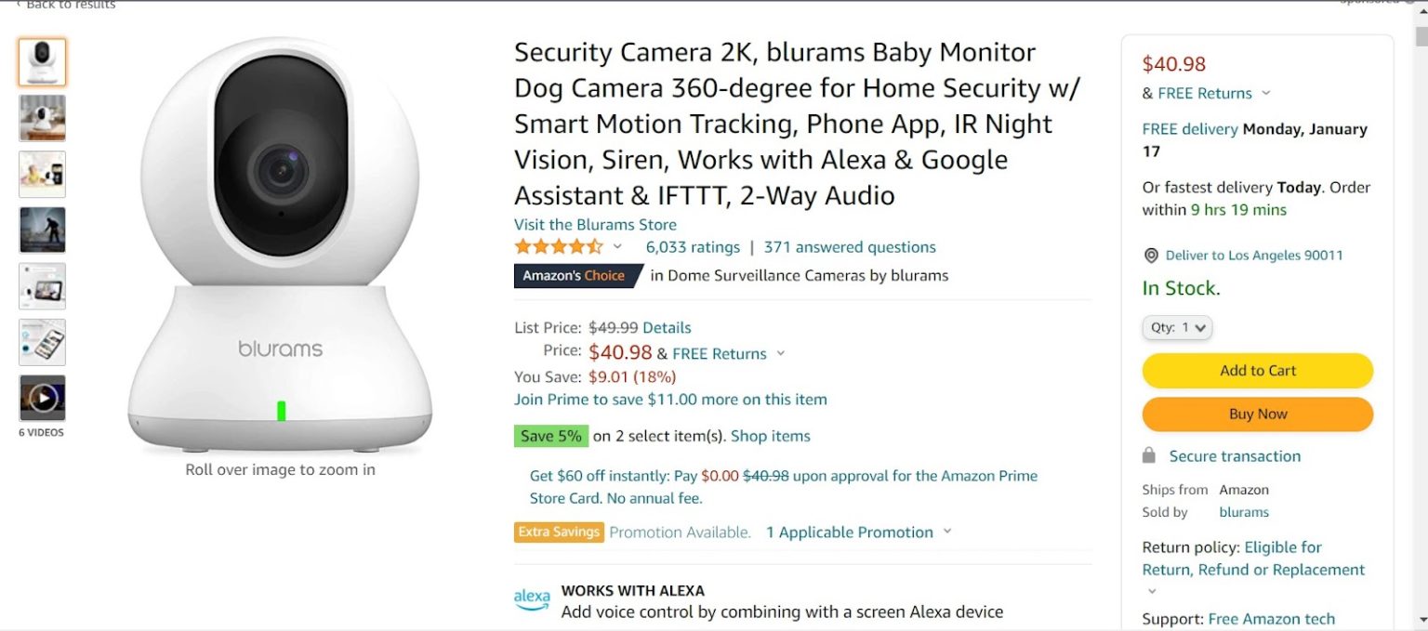Expand the Return policy section

pyautogui.click(x=1151, y=590)
